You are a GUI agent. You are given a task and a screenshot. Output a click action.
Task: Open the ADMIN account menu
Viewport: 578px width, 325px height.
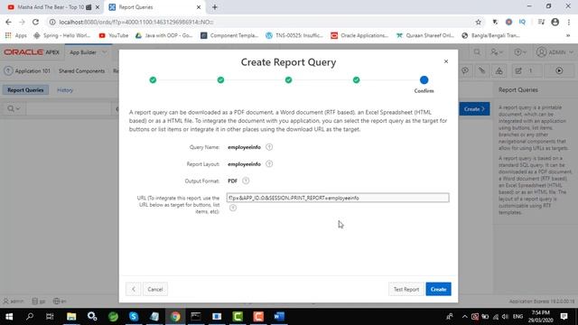[x=555, y=52]
